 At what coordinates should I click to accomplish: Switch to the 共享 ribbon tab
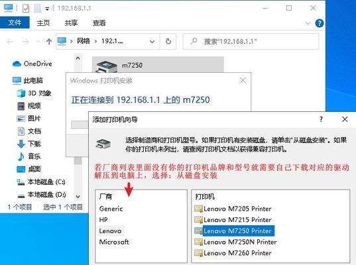[71, 23]
